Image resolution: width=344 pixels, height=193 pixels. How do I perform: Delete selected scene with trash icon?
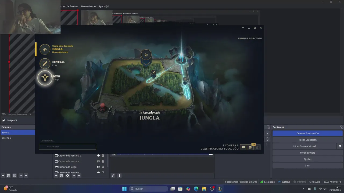(8, 176)
